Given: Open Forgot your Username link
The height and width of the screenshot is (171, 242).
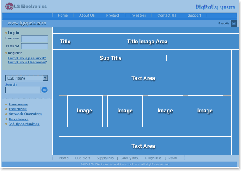Looking at the screenshot, I should tap(28, 62).
